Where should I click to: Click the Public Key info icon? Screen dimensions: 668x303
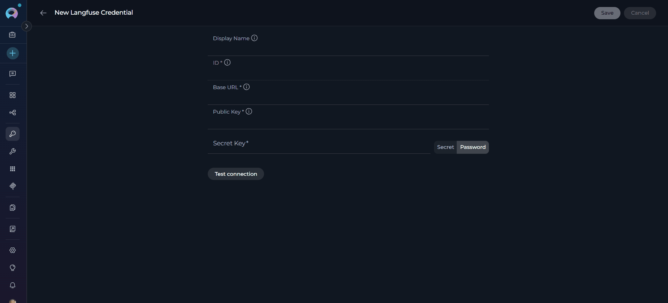249,111
